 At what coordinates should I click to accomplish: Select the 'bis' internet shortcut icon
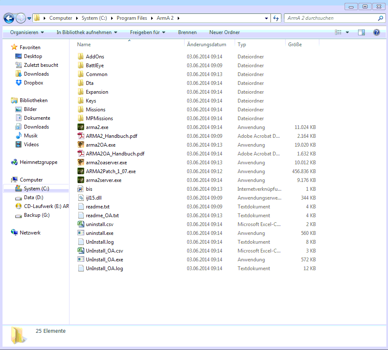[x=80, y=189]
